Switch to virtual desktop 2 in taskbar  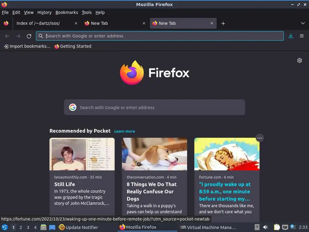pos(21,227)
